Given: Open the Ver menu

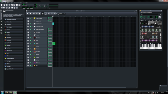Looking at the screenshot, I should [12, 3].
